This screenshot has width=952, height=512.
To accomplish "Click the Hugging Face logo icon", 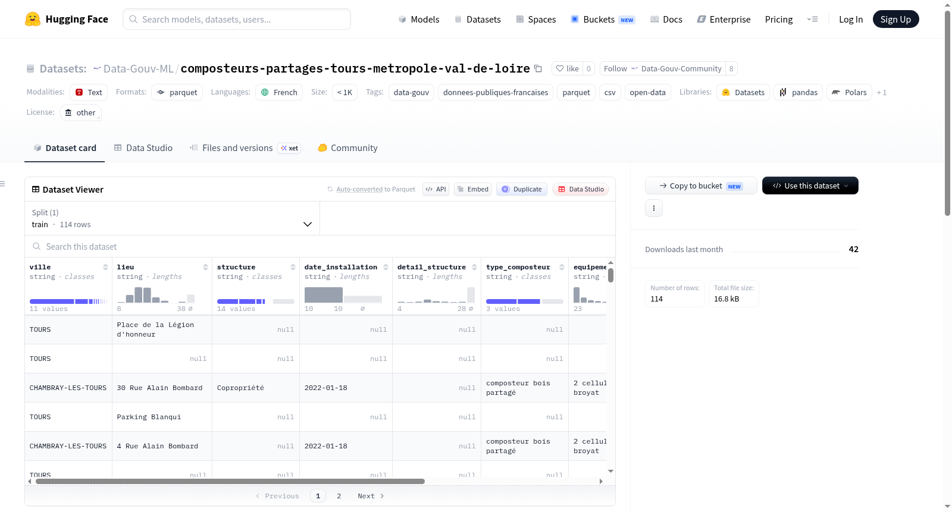I will pyautogui.click(x=33, y=19).
